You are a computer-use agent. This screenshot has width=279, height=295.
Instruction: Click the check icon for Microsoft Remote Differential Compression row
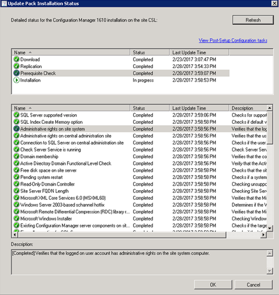point(16,211)
